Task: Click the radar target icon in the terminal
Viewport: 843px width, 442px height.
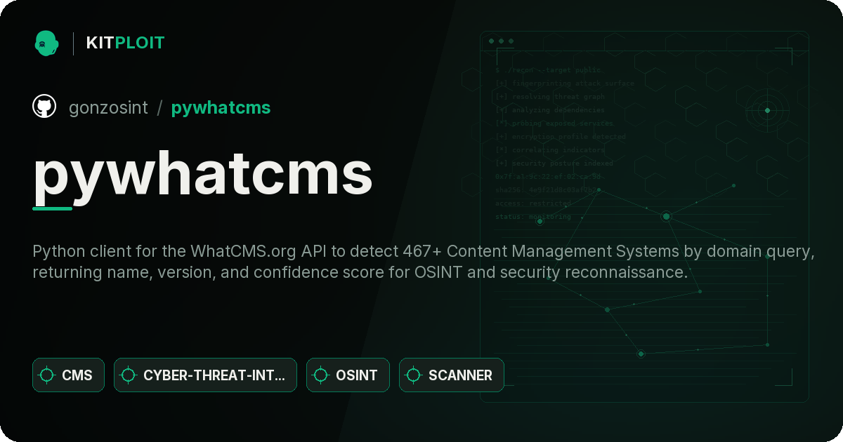Action: point(767,110)
